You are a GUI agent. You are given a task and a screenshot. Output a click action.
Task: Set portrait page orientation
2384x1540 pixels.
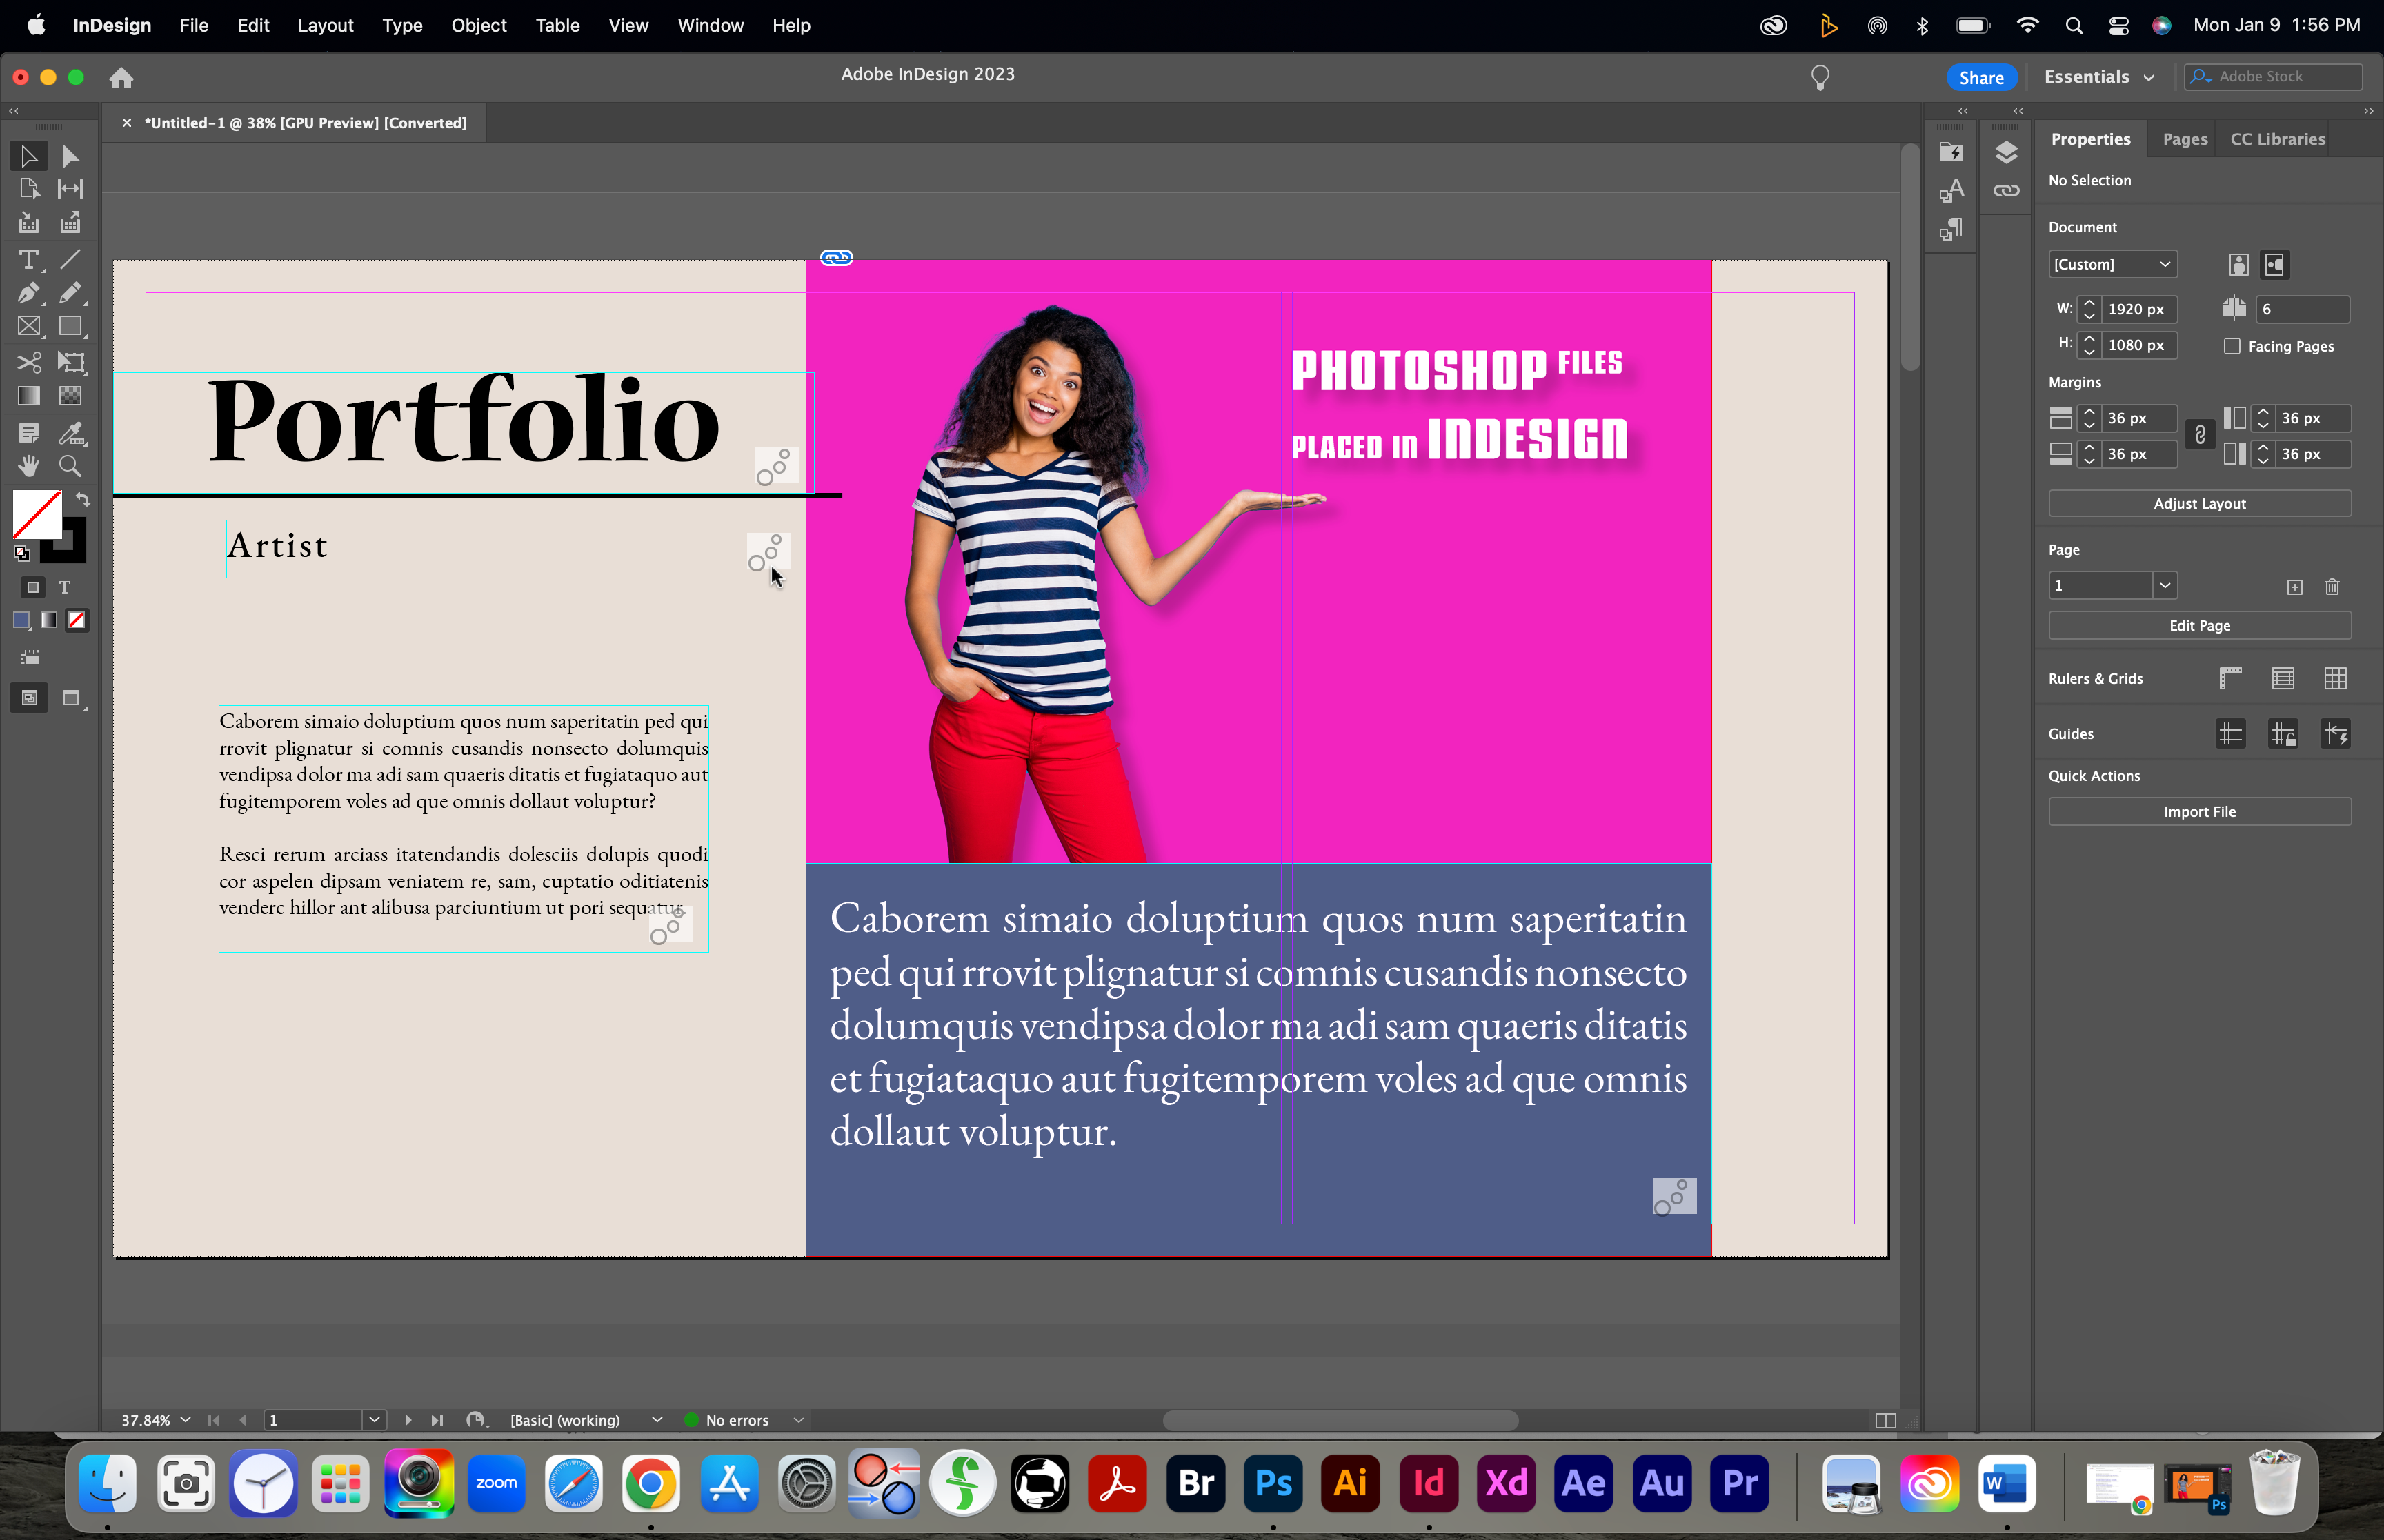click(x=2239, y=264)
